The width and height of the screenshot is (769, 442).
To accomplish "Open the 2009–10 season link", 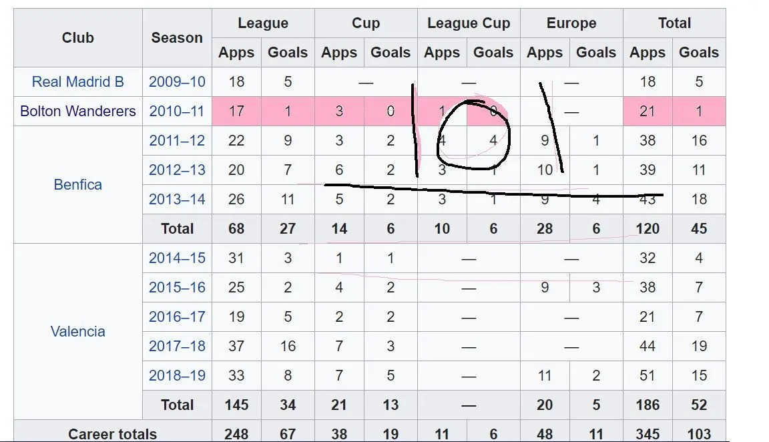I will pyautogui.click(x=177, y=82).
